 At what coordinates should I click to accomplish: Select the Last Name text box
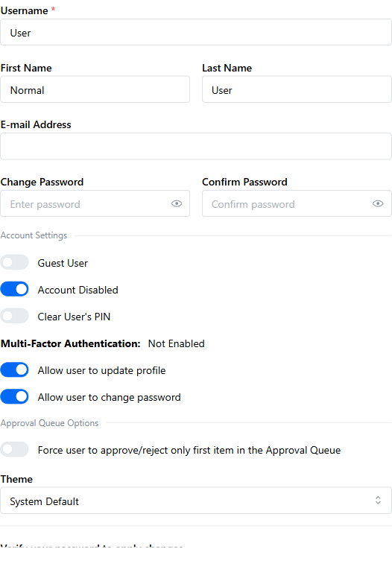pyautogui.click(x=297, y=89)
